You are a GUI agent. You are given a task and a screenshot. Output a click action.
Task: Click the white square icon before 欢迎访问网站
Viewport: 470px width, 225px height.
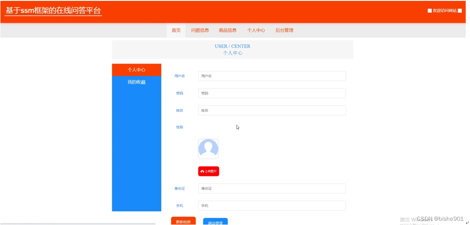(x=430, y=11)
